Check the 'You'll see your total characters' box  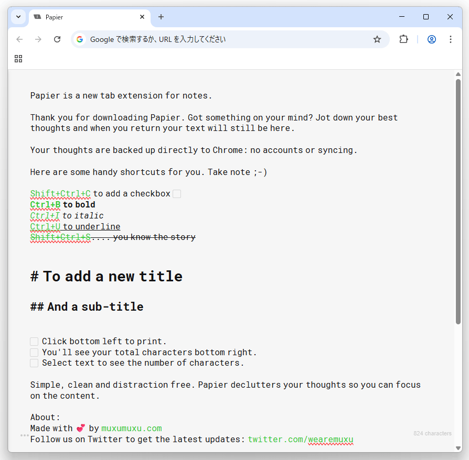34,353
